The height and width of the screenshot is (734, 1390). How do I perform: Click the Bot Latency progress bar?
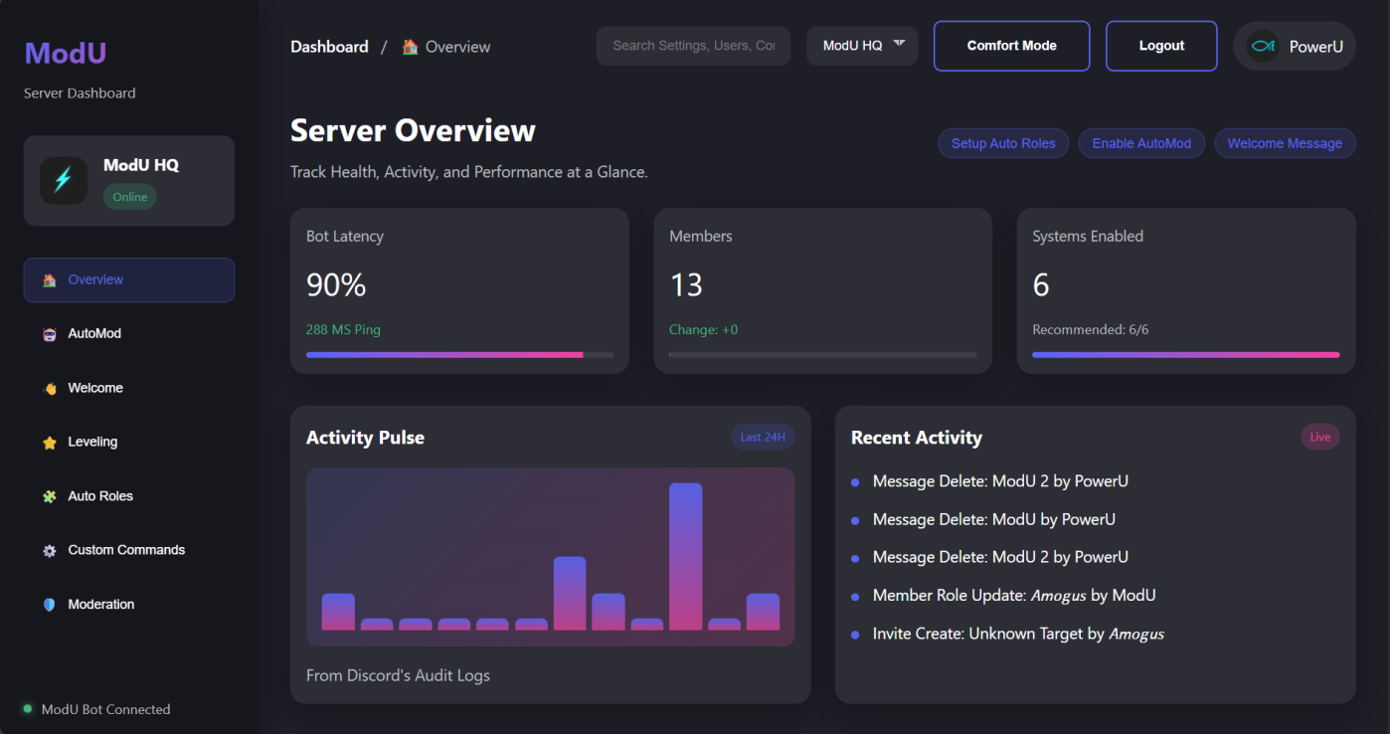[459, 354]
